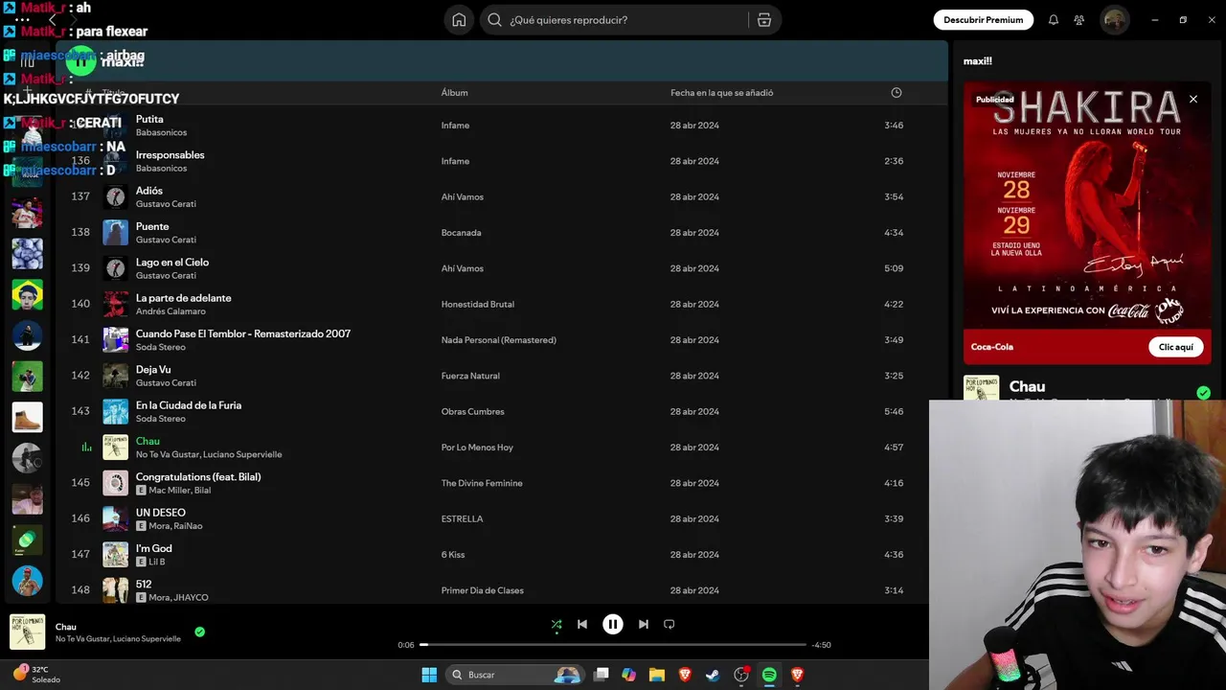Screen dimensions: 1226x690
Task: Click the I'm God cover thumbnail
Action: 115,555
